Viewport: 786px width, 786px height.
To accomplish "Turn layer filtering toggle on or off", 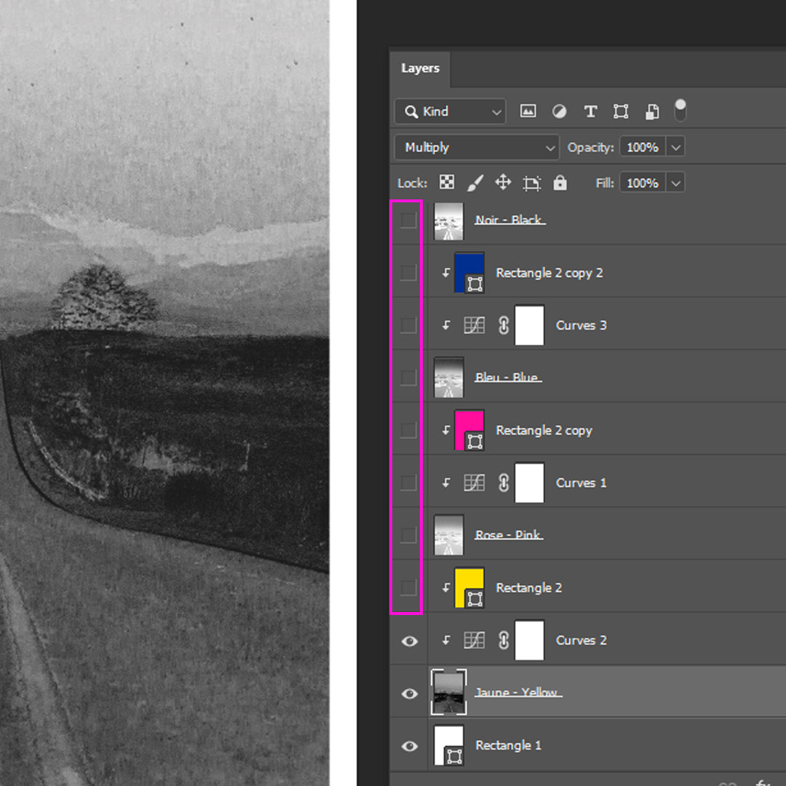I will coord(680,110).
